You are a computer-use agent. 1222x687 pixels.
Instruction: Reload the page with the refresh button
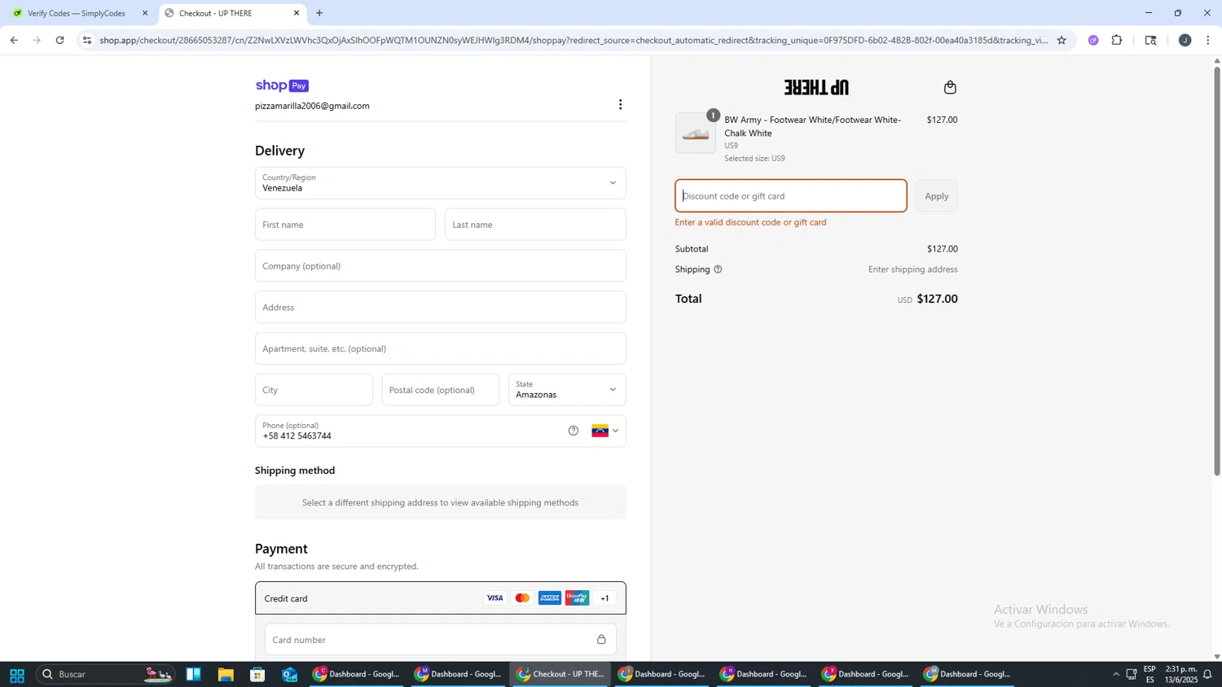point(60,40)
